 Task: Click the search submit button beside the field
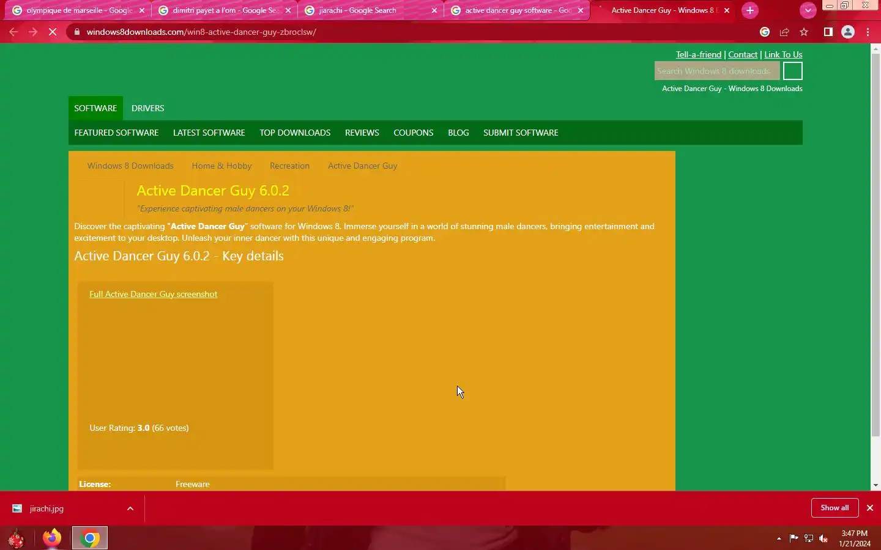(793, 71)
